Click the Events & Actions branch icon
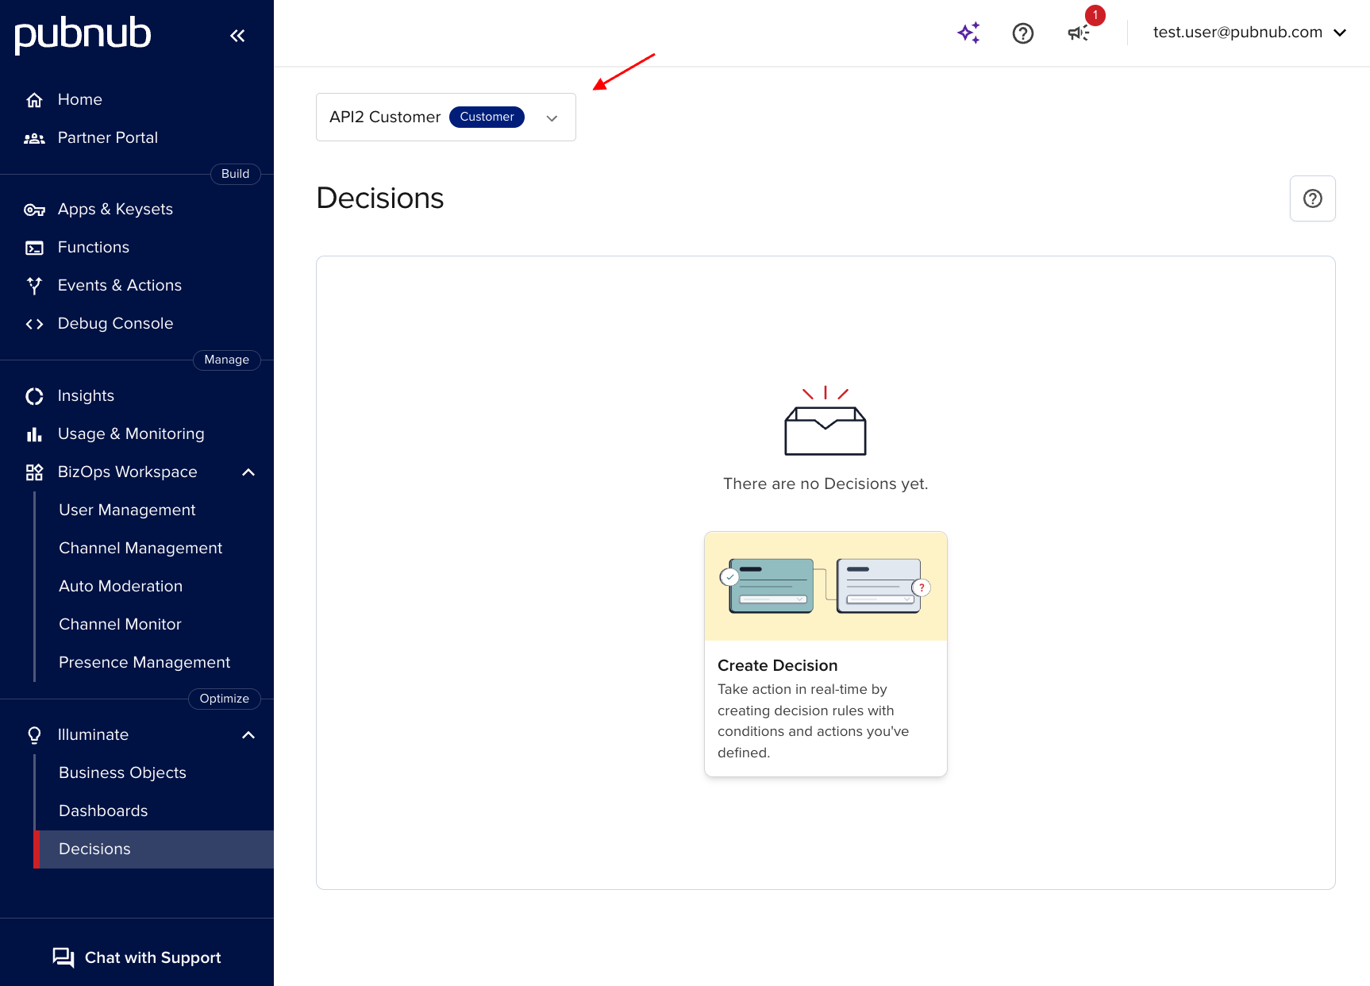1370x986 pixels. tap(34, 285)
